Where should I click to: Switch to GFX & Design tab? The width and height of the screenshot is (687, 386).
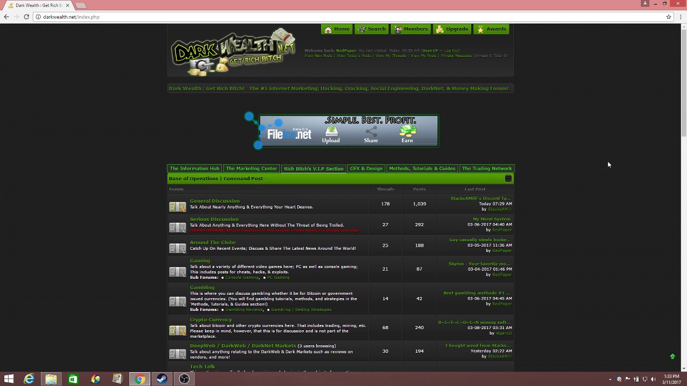coord(366,168)
